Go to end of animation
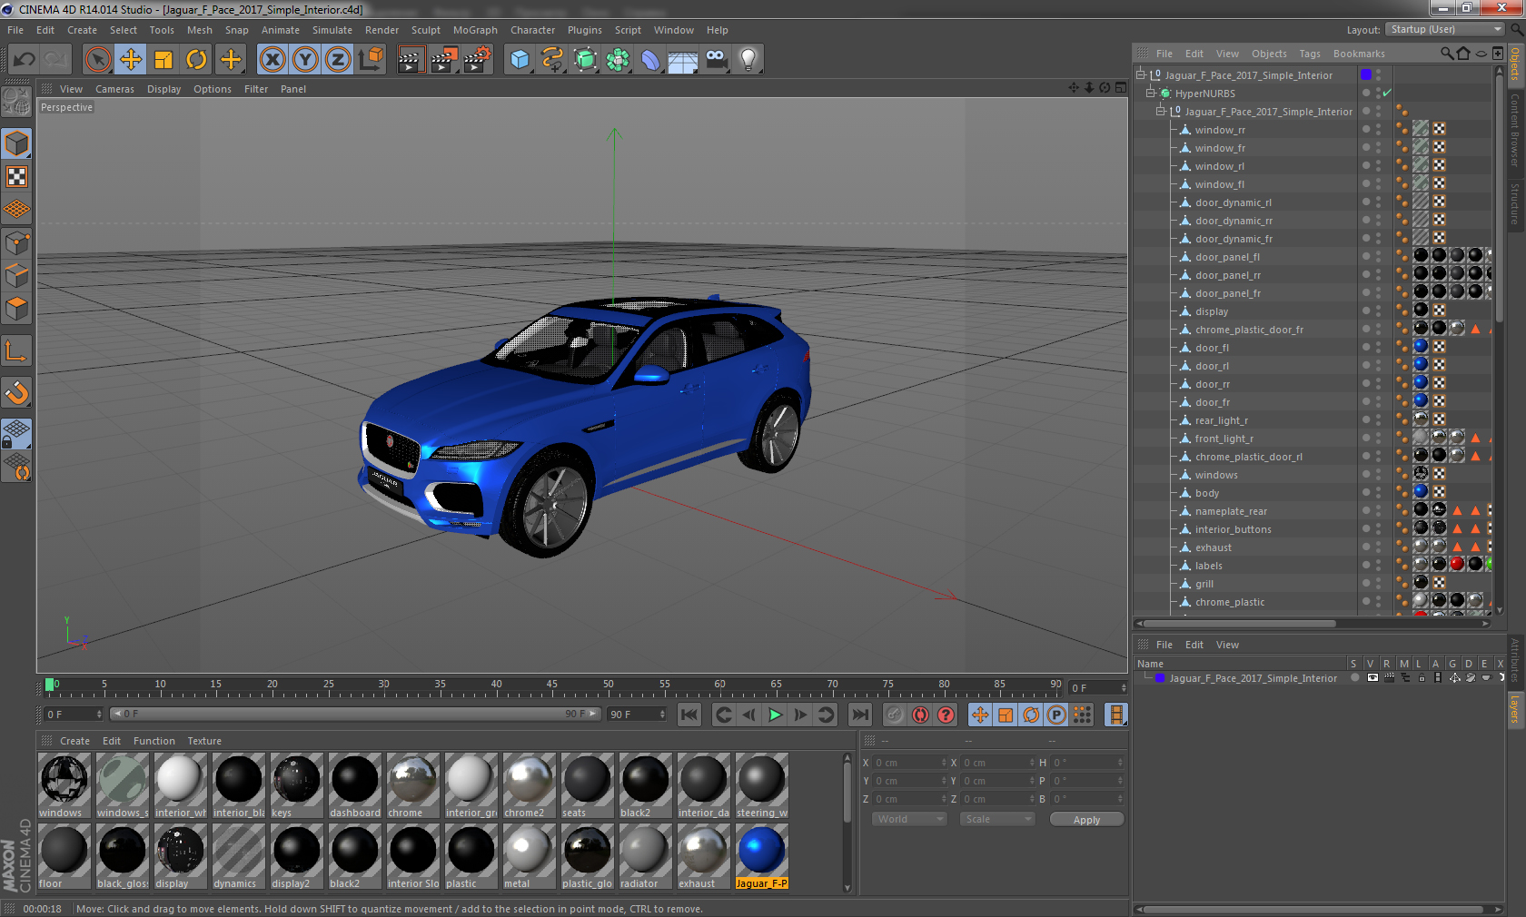The image size is (1526, 917). (860, 715)
